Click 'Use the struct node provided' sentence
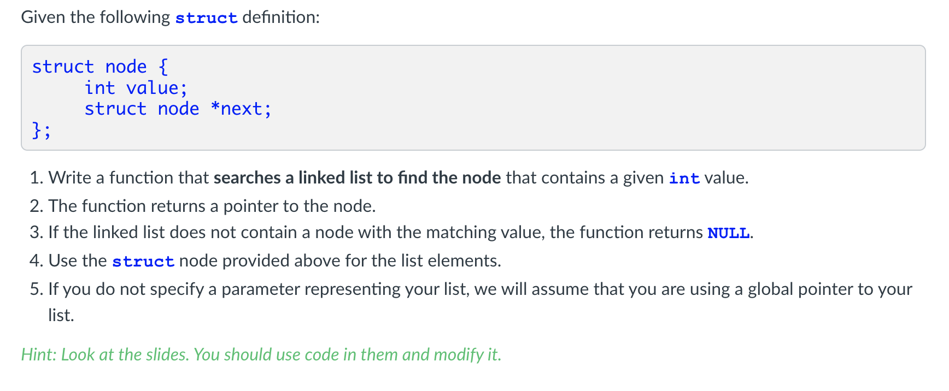 tap(275, 261)
